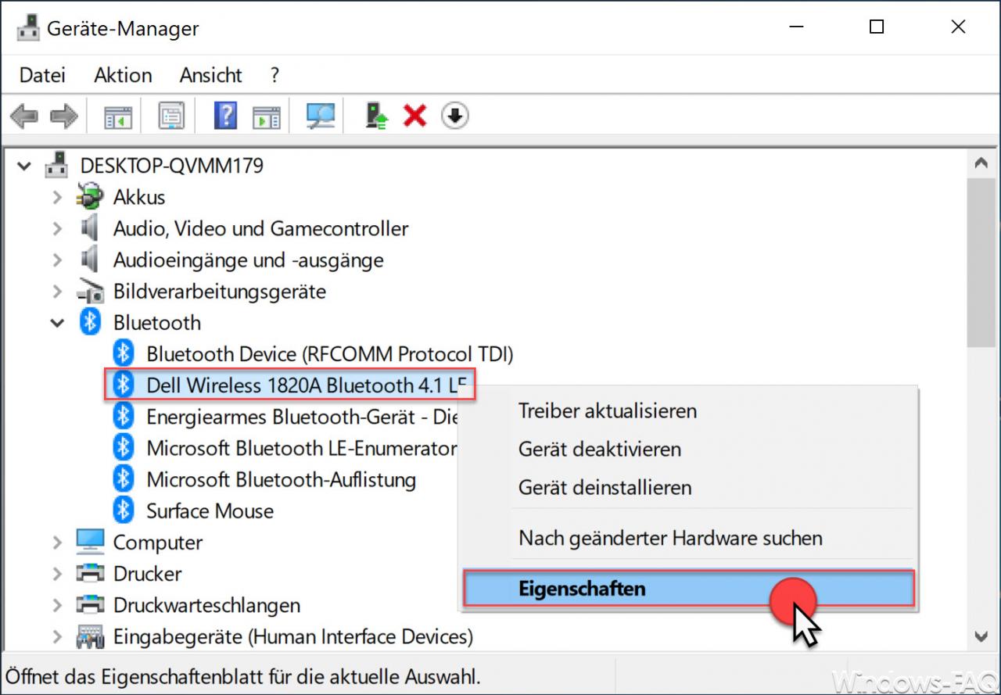The width and height of the screenshot is (1001, 695).
Task: Select the DESKTOP-QVMM179 label
Action: click(x=172, y=166)
